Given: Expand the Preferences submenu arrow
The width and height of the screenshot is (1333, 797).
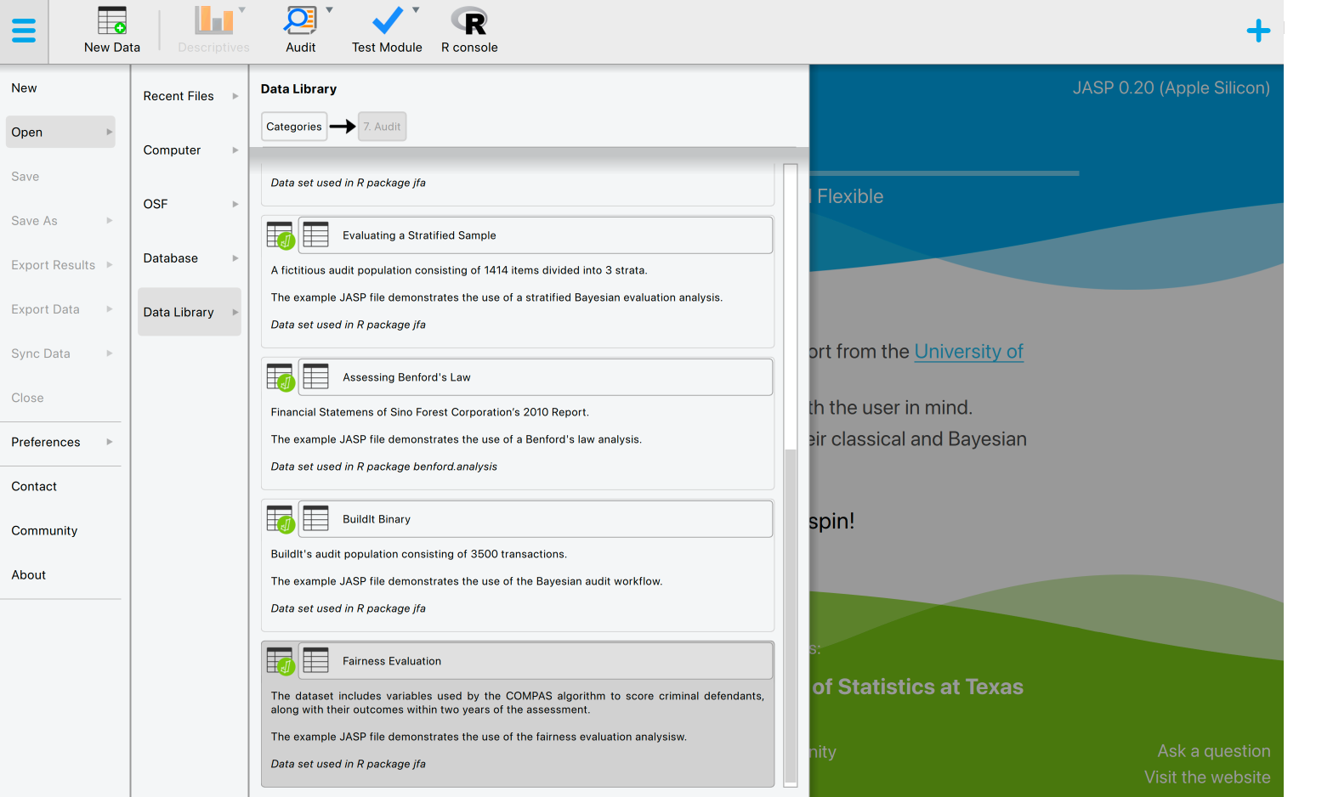Looking at the screenshot, I should click(x=109, y=441).
